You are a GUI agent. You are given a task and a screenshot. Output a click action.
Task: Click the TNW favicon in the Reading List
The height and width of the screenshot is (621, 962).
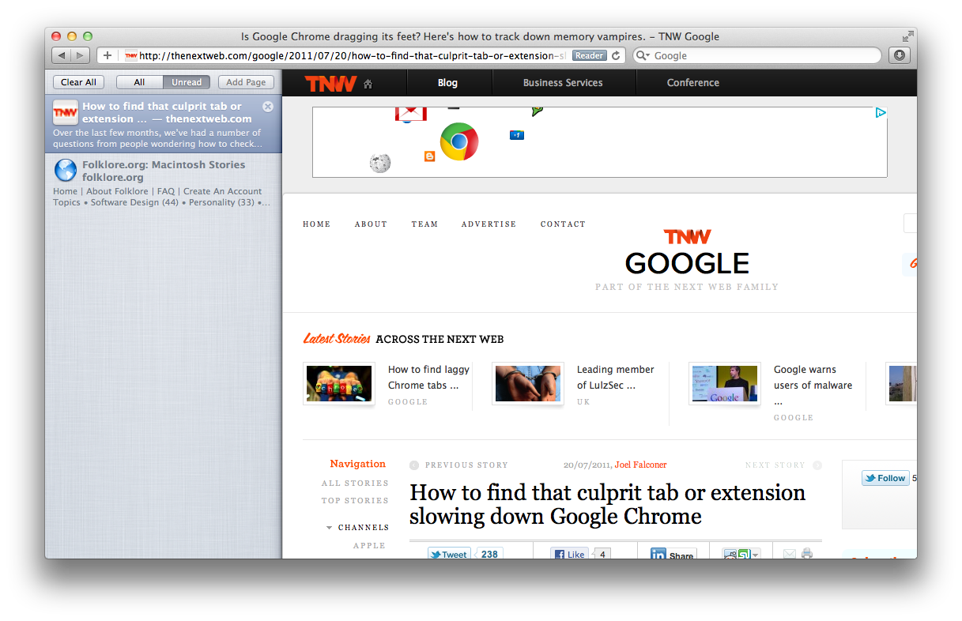pyautogui.click(x=66, y=112)
